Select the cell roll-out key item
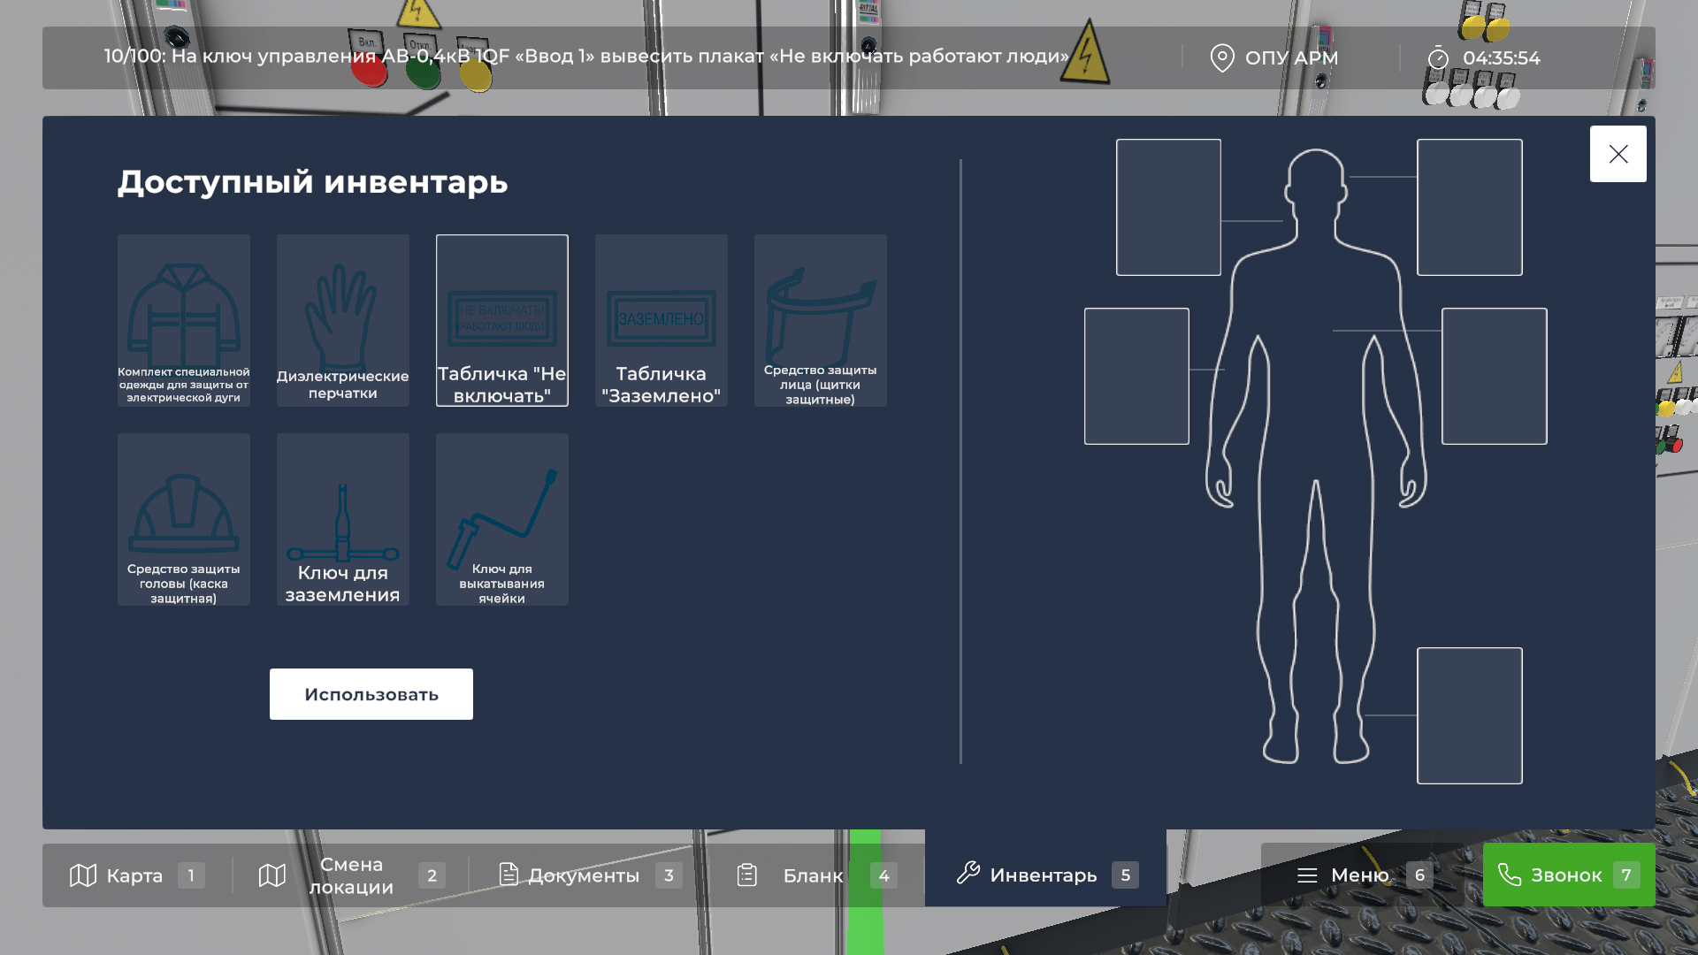 click(501, 519)
